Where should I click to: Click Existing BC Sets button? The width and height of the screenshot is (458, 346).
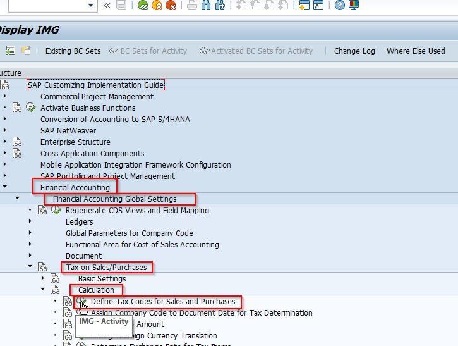[73, 51]
